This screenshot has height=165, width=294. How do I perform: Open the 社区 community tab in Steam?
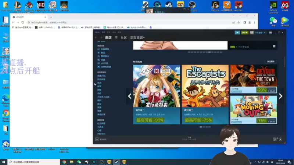(x=124, y=38)
